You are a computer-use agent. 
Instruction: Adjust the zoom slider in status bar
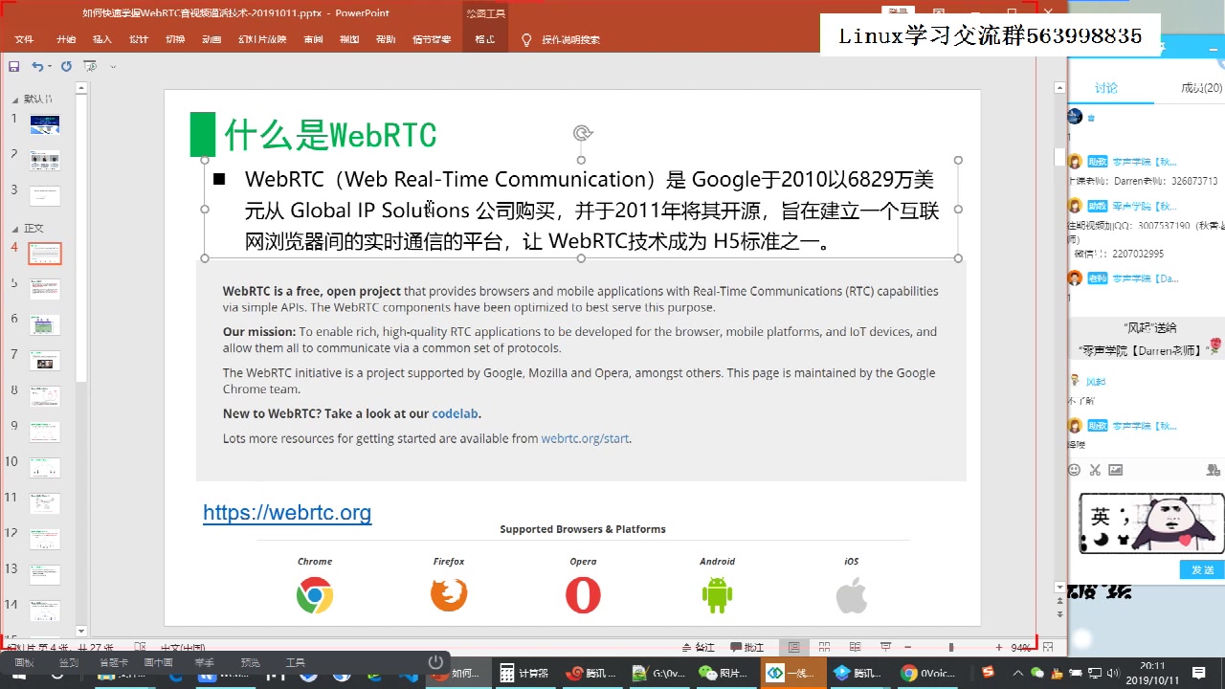tap(950, 648)
